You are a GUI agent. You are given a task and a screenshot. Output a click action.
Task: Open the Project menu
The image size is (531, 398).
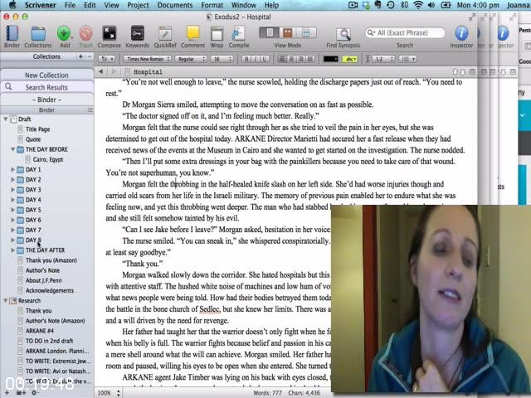[x=138, y=5]
